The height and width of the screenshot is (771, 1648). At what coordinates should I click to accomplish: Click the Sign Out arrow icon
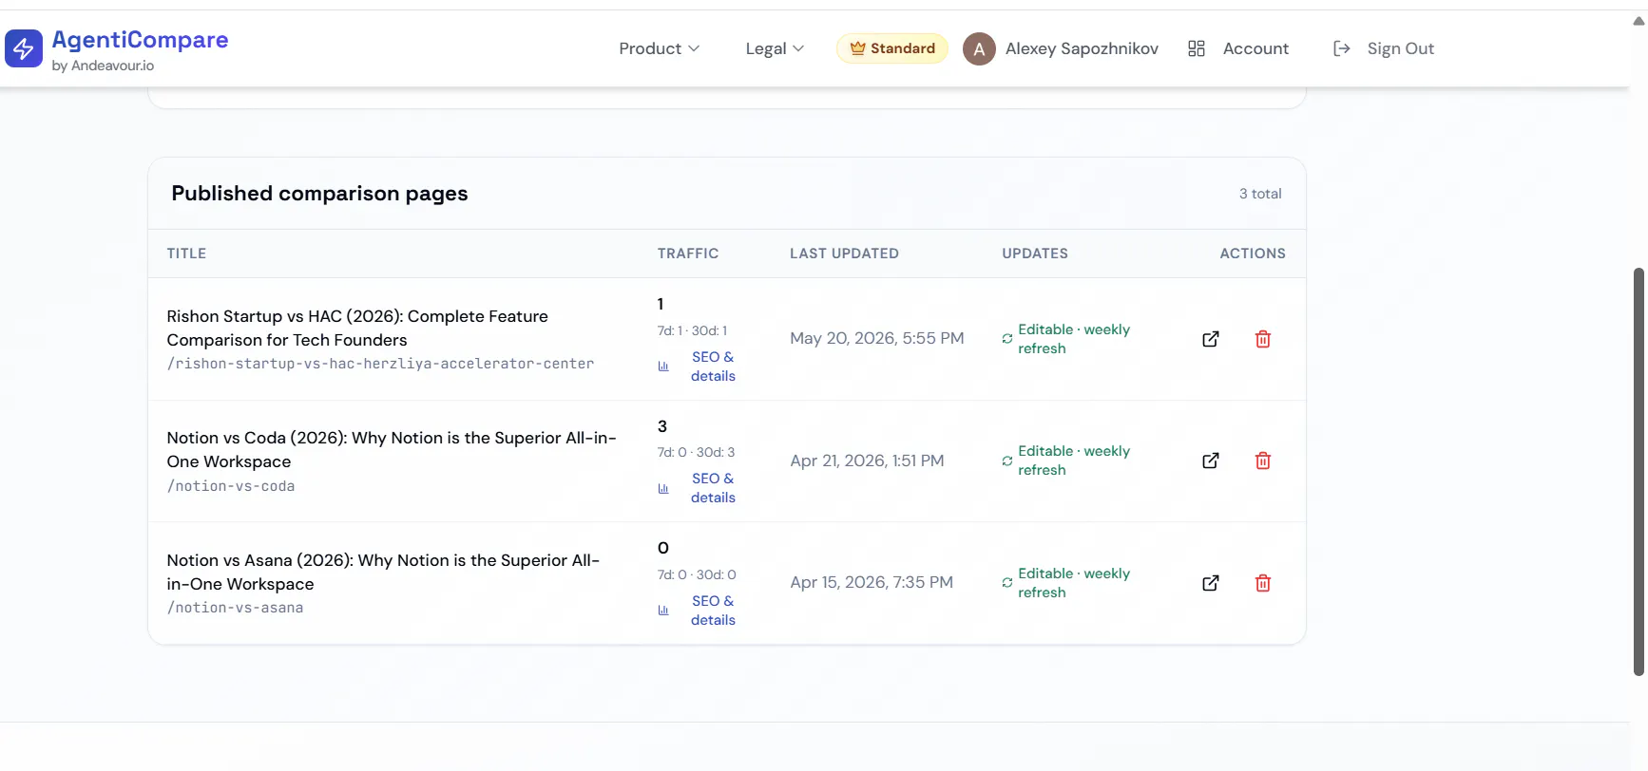[x=1342, y=48]
